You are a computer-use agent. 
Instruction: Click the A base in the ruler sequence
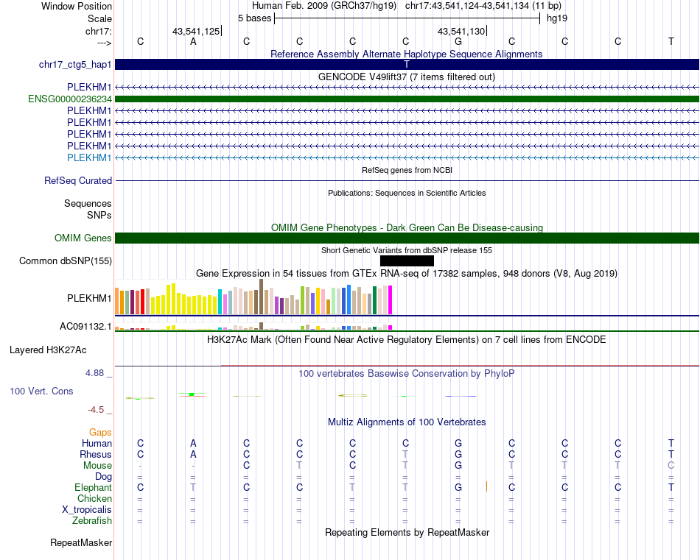[193, 41]
